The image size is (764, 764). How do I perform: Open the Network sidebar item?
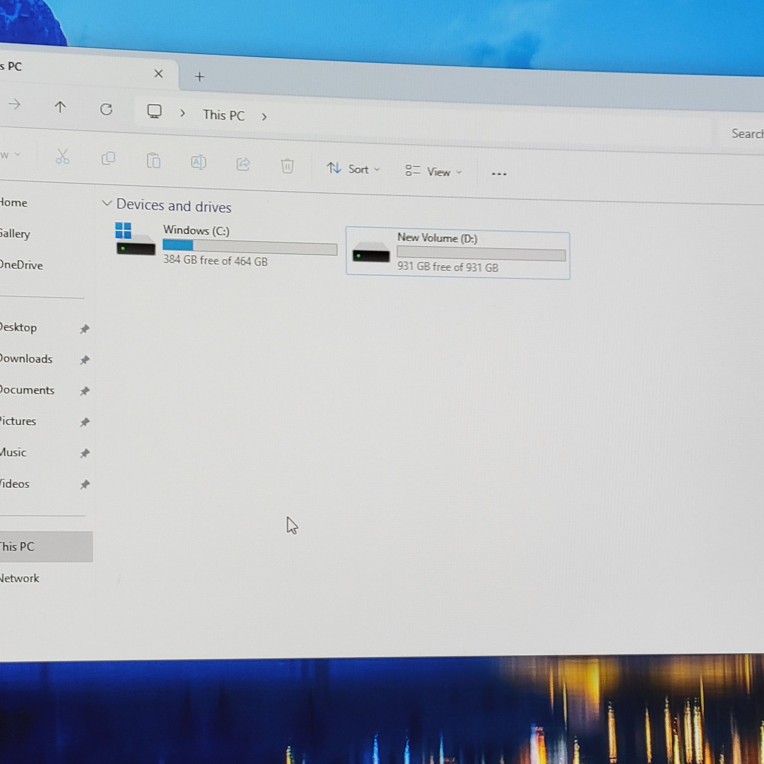[19, 578]
